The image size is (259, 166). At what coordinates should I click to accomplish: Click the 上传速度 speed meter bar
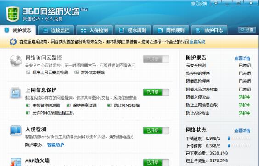click(x=239, y=145)
